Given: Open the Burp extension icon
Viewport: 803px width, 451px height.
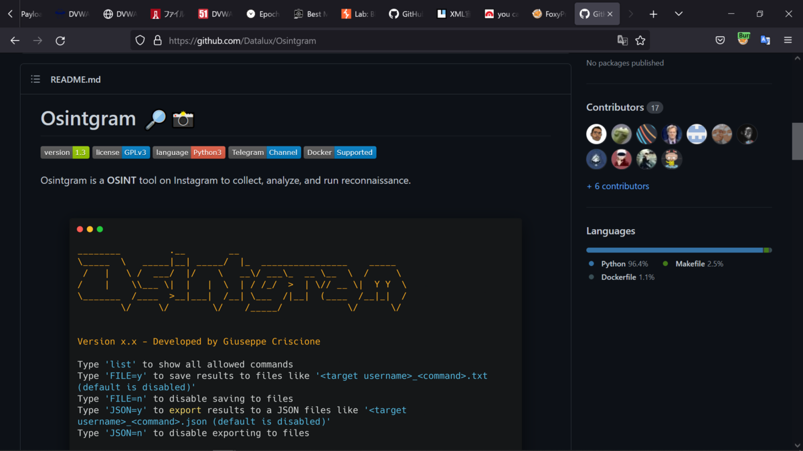Looking at the screenshot, I should pos(743,39).
